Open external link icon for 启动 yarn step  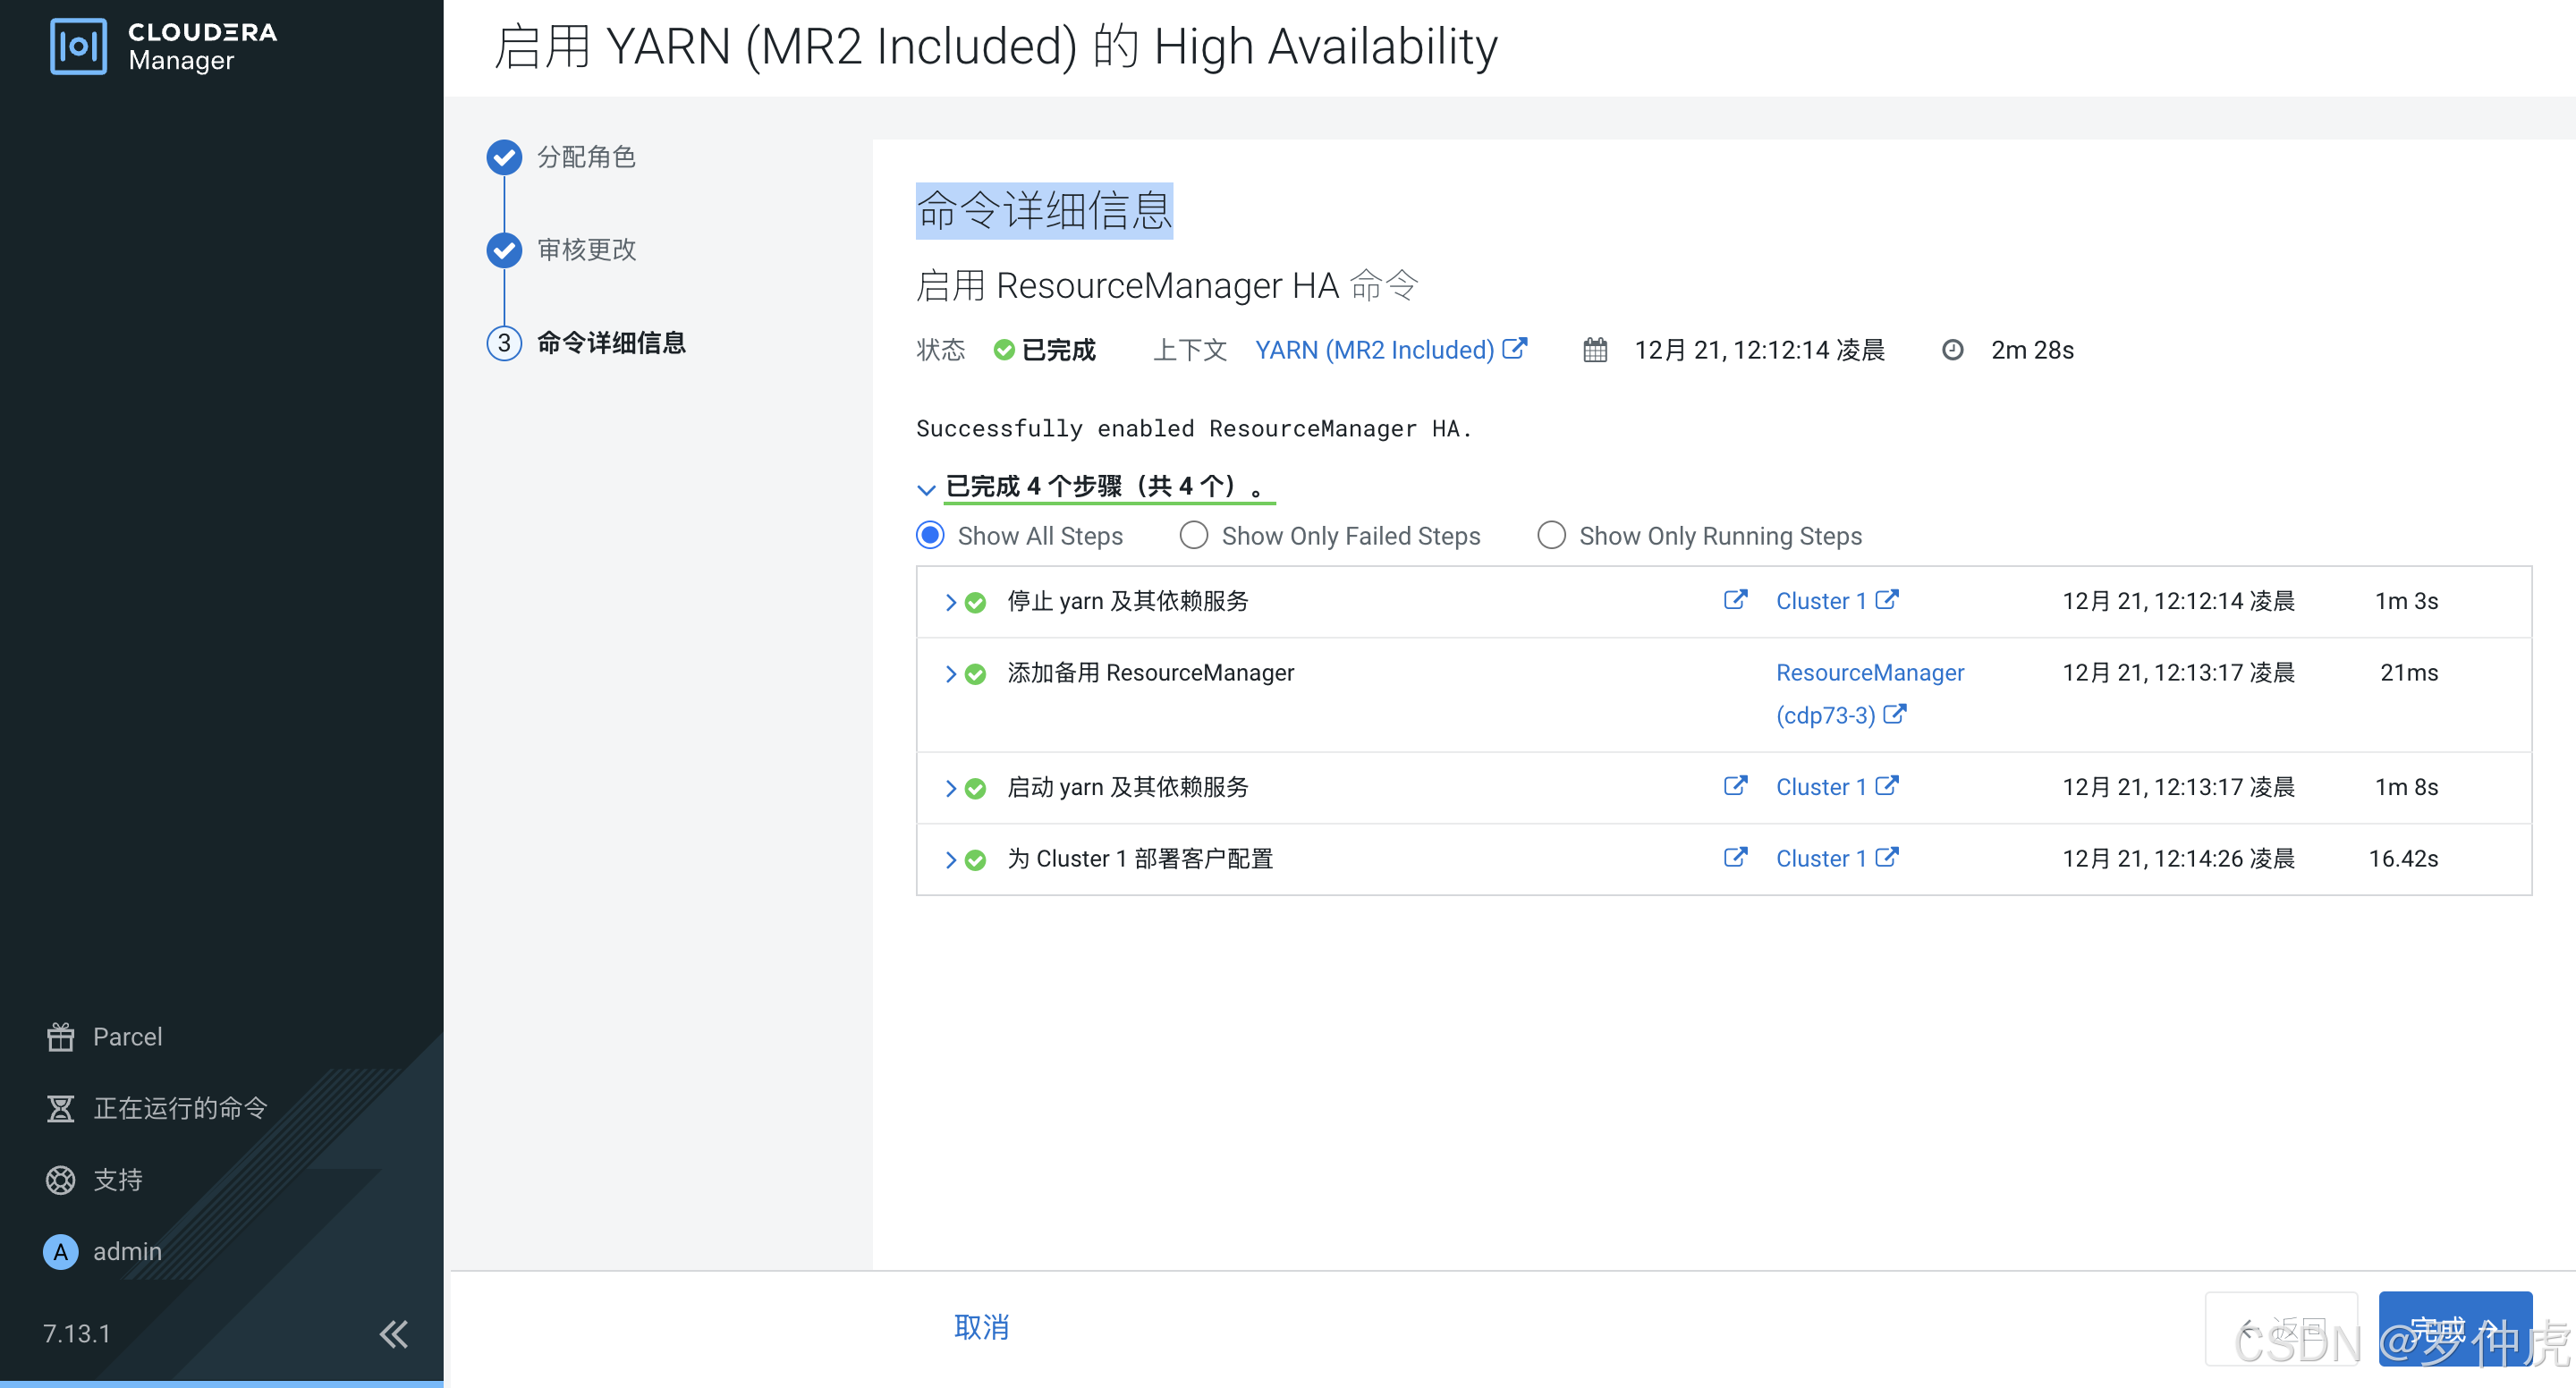coord(1735,786)
